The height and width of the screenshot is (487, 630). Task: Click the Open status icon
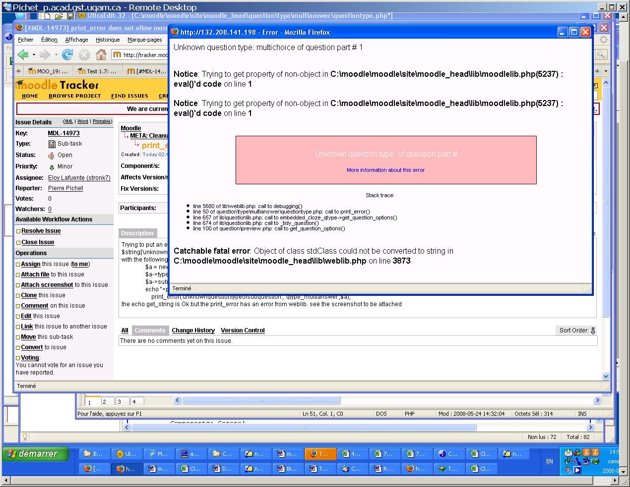click(x=51, y=155)
